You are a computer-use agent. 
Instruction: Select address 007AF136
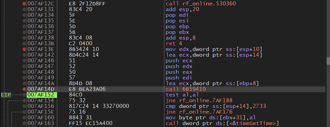[x=41, y=26]
